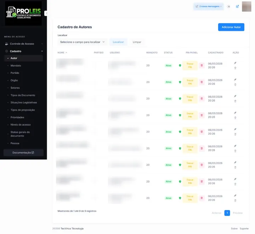This screenshot has height=234, width=255.
Task: Click the pencil edit icon in first row
Action: (235, 63)
